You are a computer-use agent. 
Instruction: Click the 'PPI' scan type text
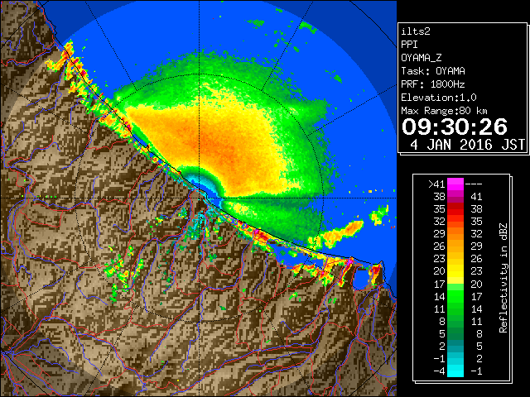[409, 45]
